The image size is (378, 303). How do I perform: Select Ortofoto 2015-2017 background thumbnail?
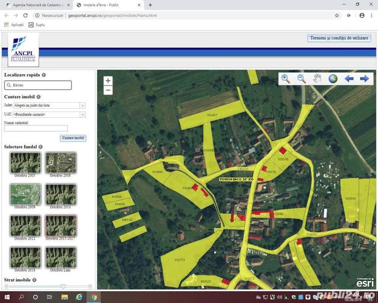click(x=61, y=226)
